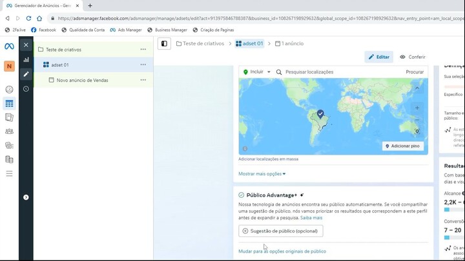Select the pencil edit icon in dark sidebar
The image size is (465, 261).
(x=26, y=74)
